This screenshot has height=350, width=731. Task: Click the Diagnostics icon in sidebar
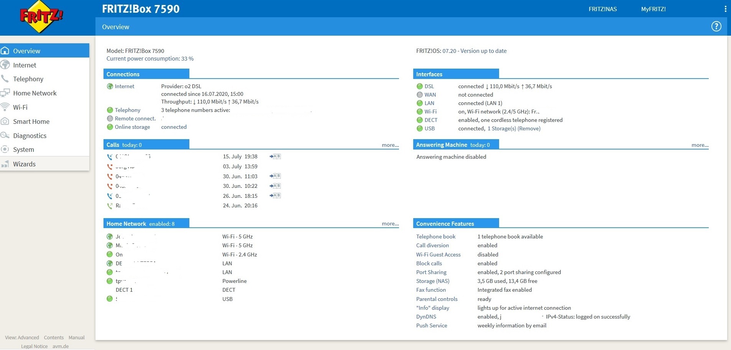pos(5,135)
